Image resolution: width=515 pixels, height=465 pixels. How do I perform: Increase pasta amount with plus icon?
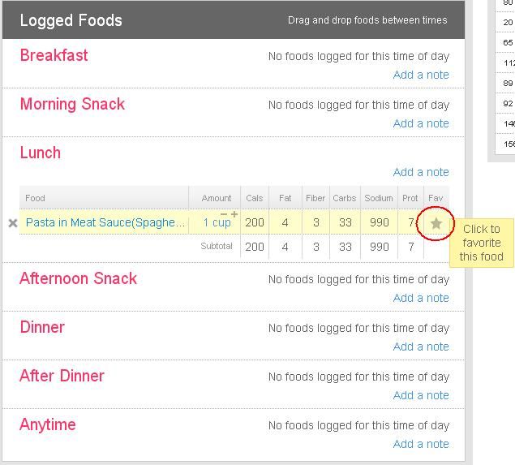pyautogui.click(x=234, y=214)
